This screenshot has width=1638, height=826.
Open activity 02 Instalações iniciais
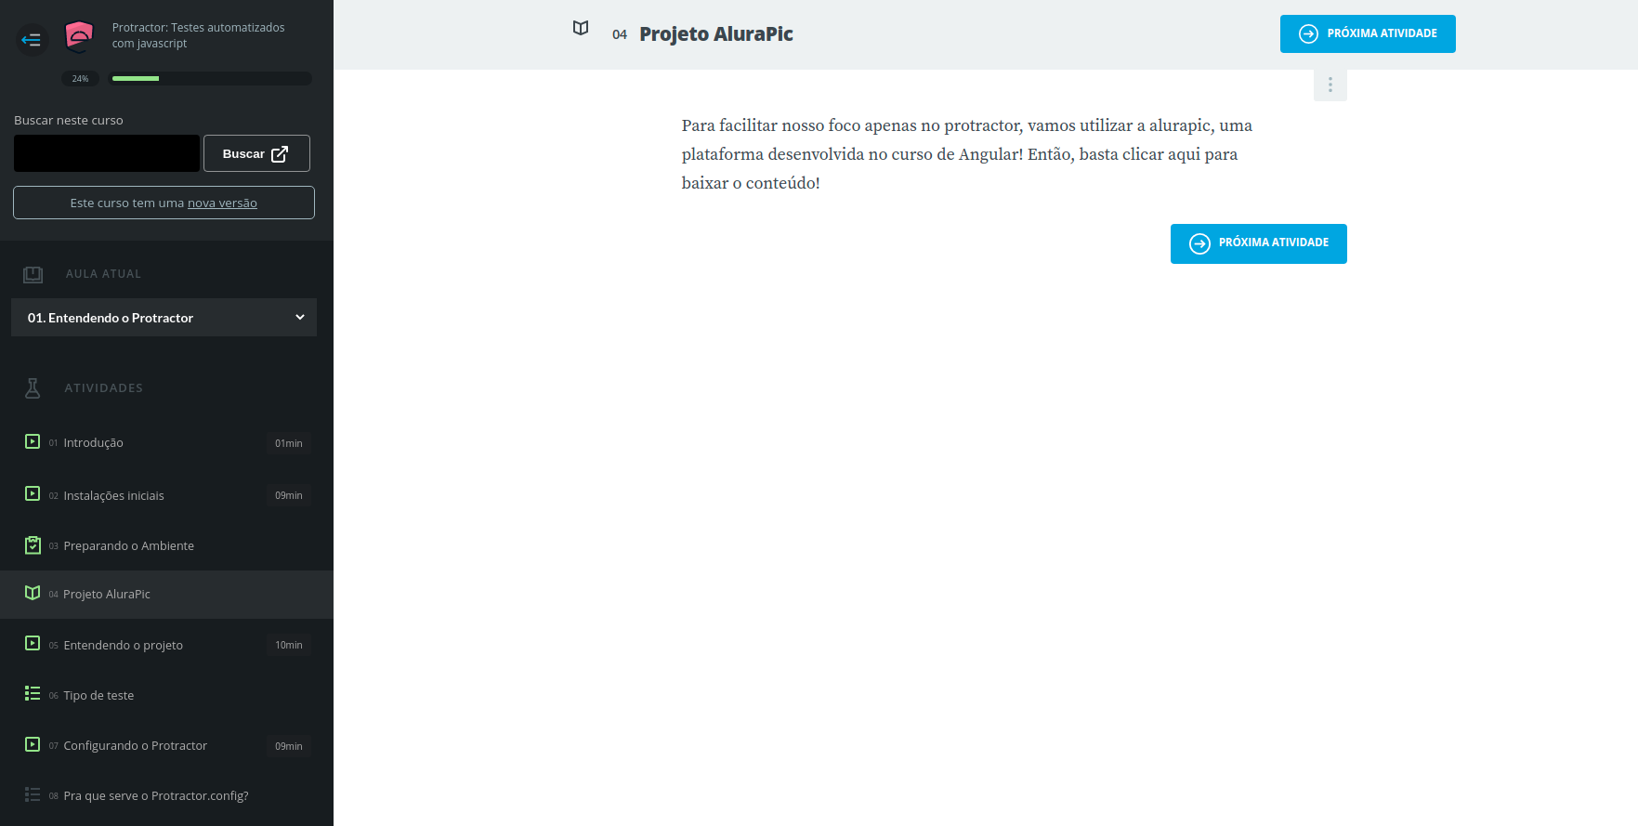166,495
